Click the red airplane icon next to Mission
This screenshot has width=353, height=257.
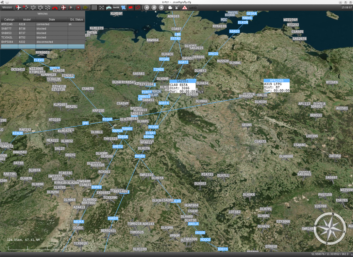point(18,7)
